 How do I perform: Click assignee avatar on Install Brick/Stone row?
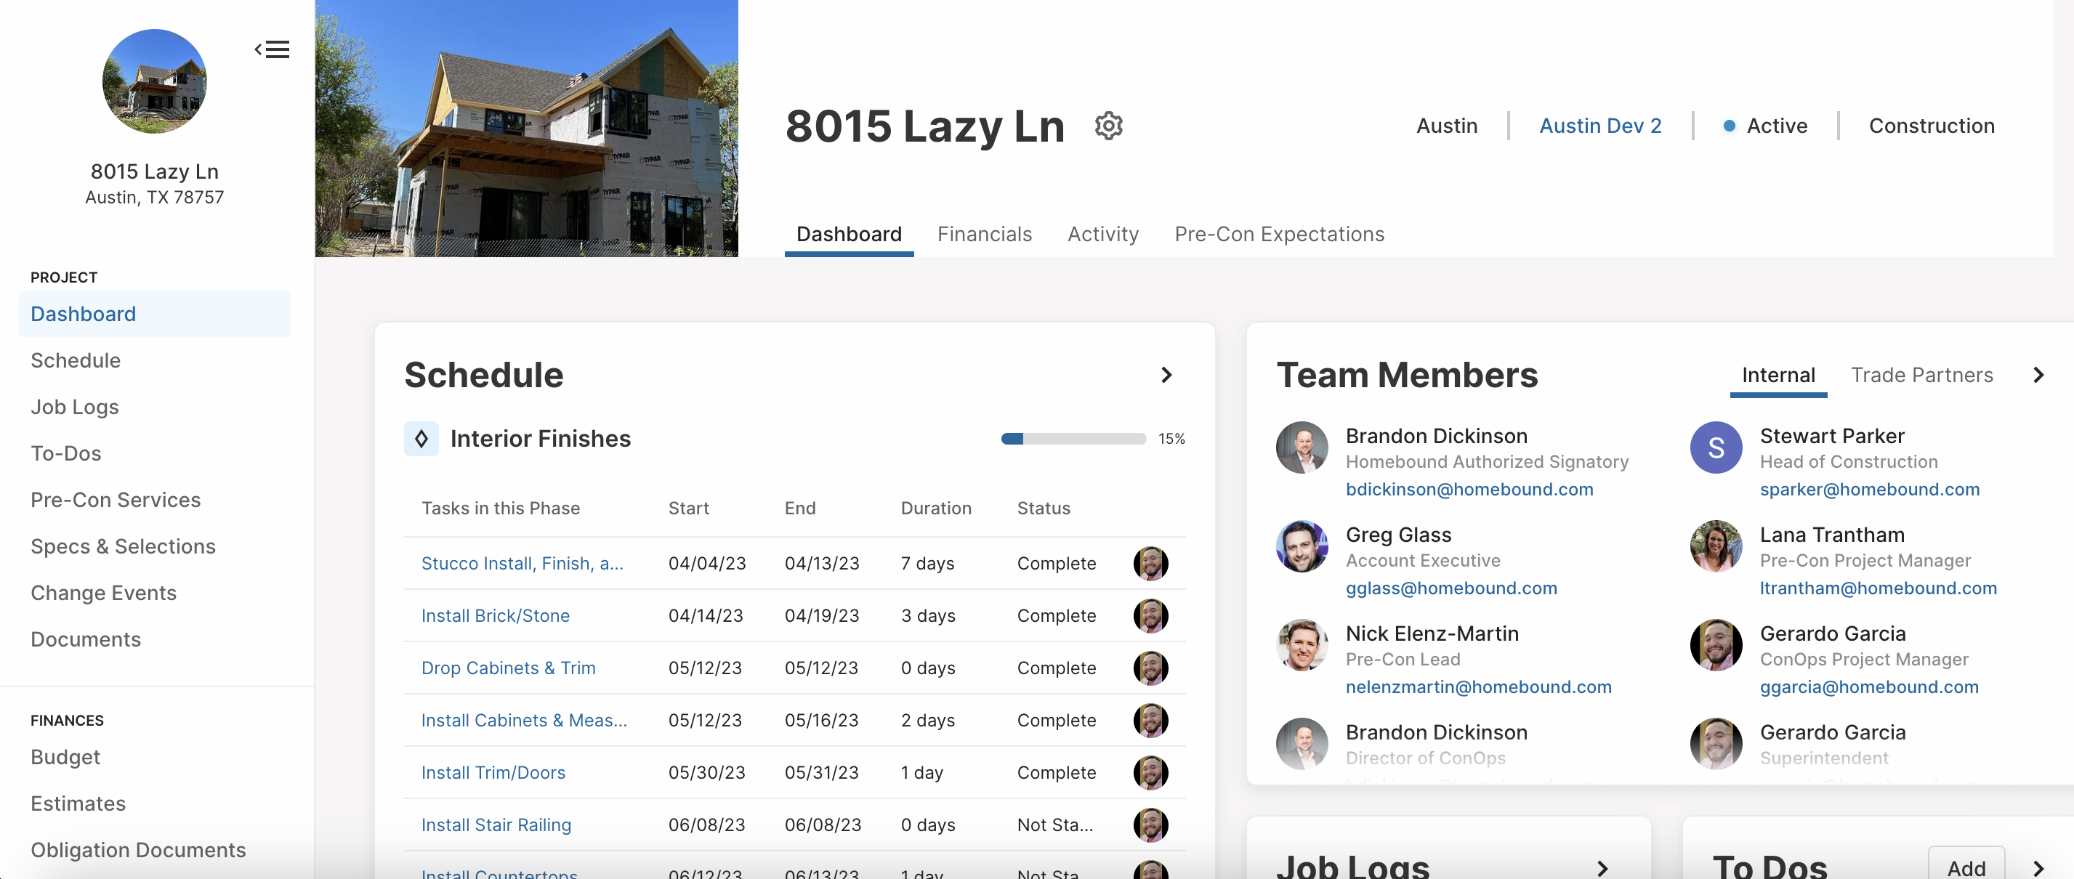1150,616
